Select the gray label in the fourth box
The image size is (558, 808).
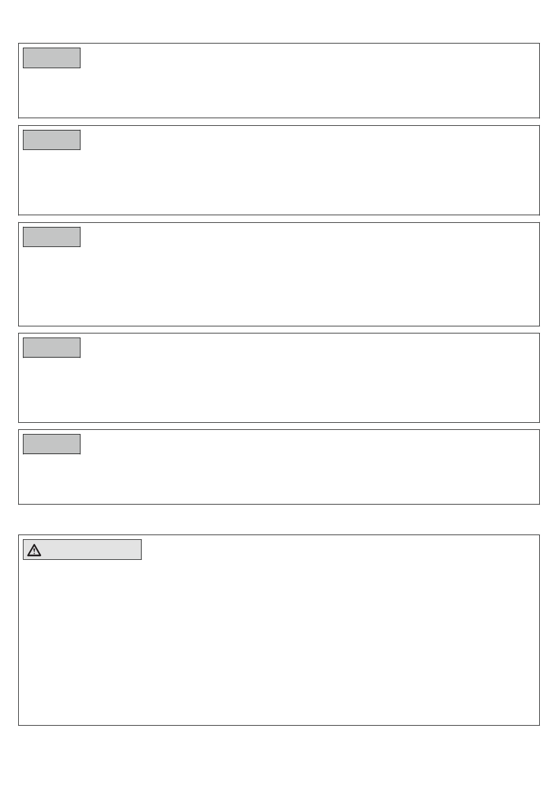click(x=52, y=348)
